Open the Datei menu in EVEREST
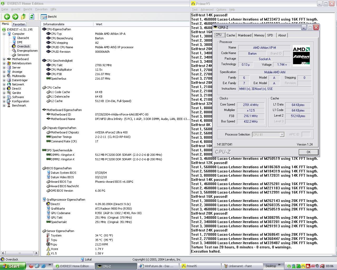This screenshot has height=270, width=337. pyautogui.click(x=5, y=9)
